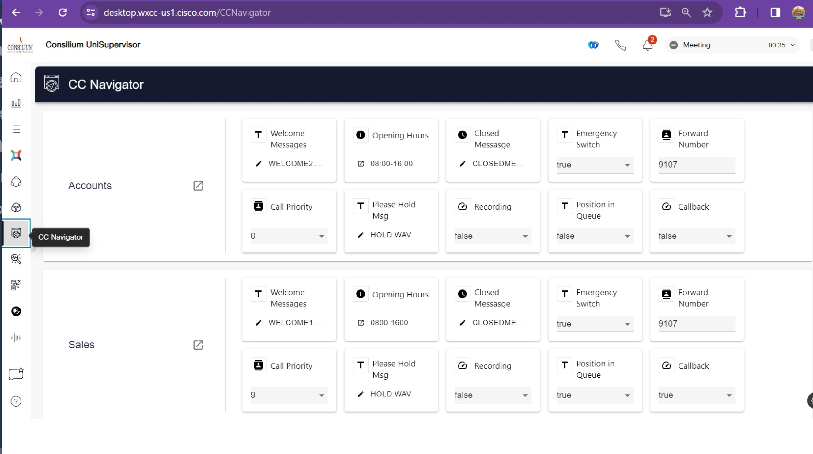This screenshot has height=454, width=813.
Task: Open the feedback chat star icon
Action: click(x=16, y=374)
